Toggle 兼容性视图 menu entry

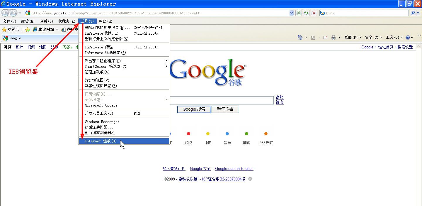[124, 80]
